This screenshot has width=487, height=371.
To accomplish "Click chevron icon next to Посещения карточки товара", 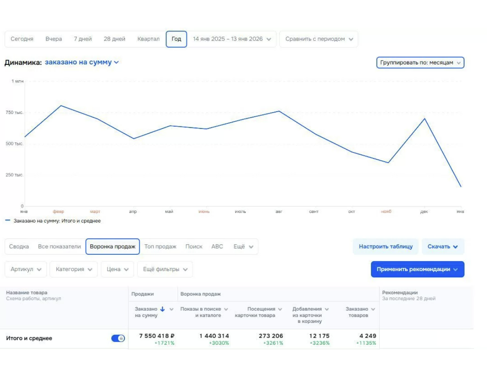I will click(280, 310).
